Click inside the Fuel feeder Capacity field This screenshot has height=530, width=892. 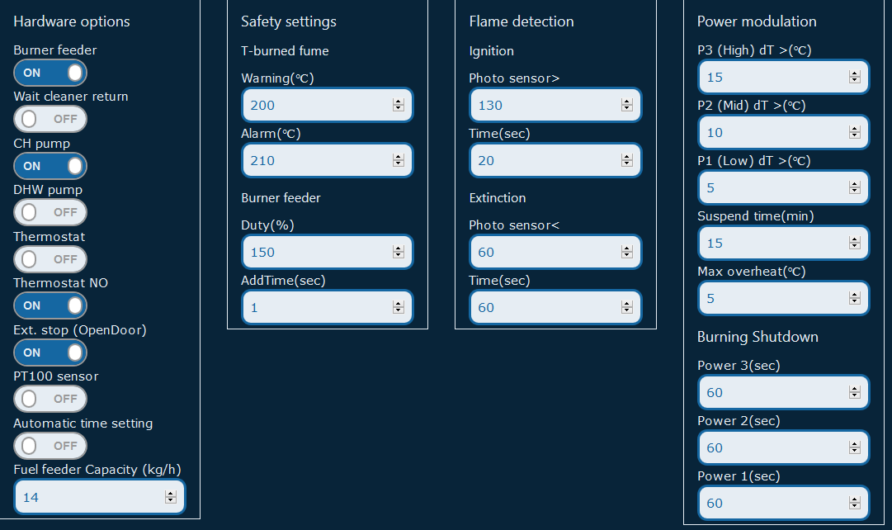pos(91,496)
